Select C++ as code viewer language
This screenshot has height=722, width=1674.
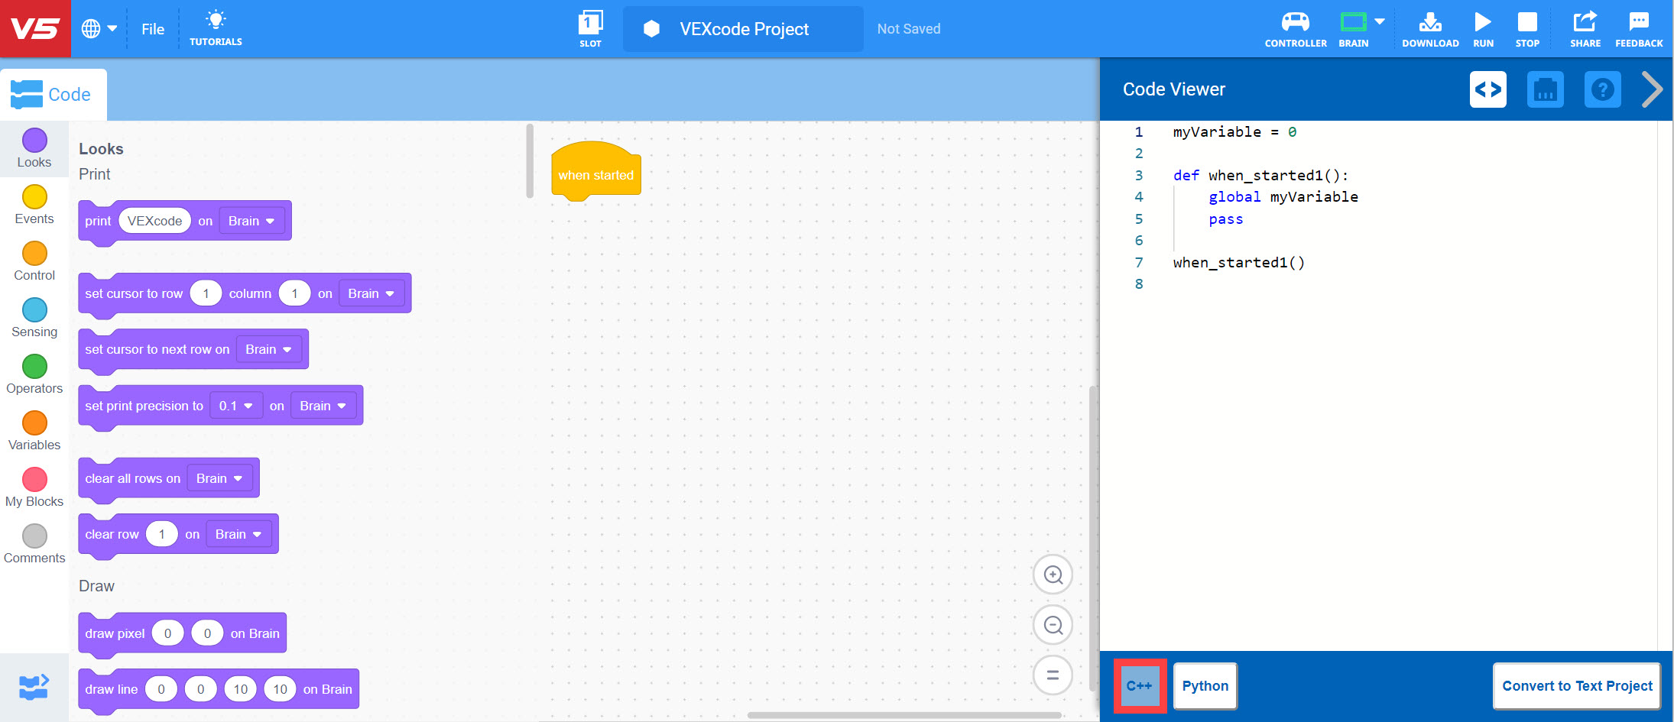1140,685
